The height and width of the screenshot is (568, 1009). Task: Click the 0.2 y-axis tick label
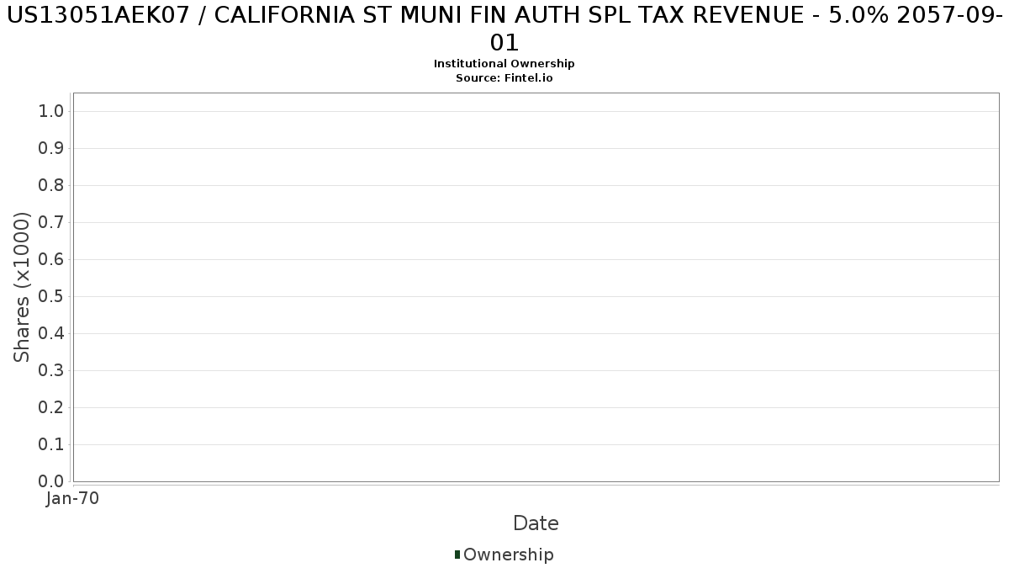coord(51,407)
